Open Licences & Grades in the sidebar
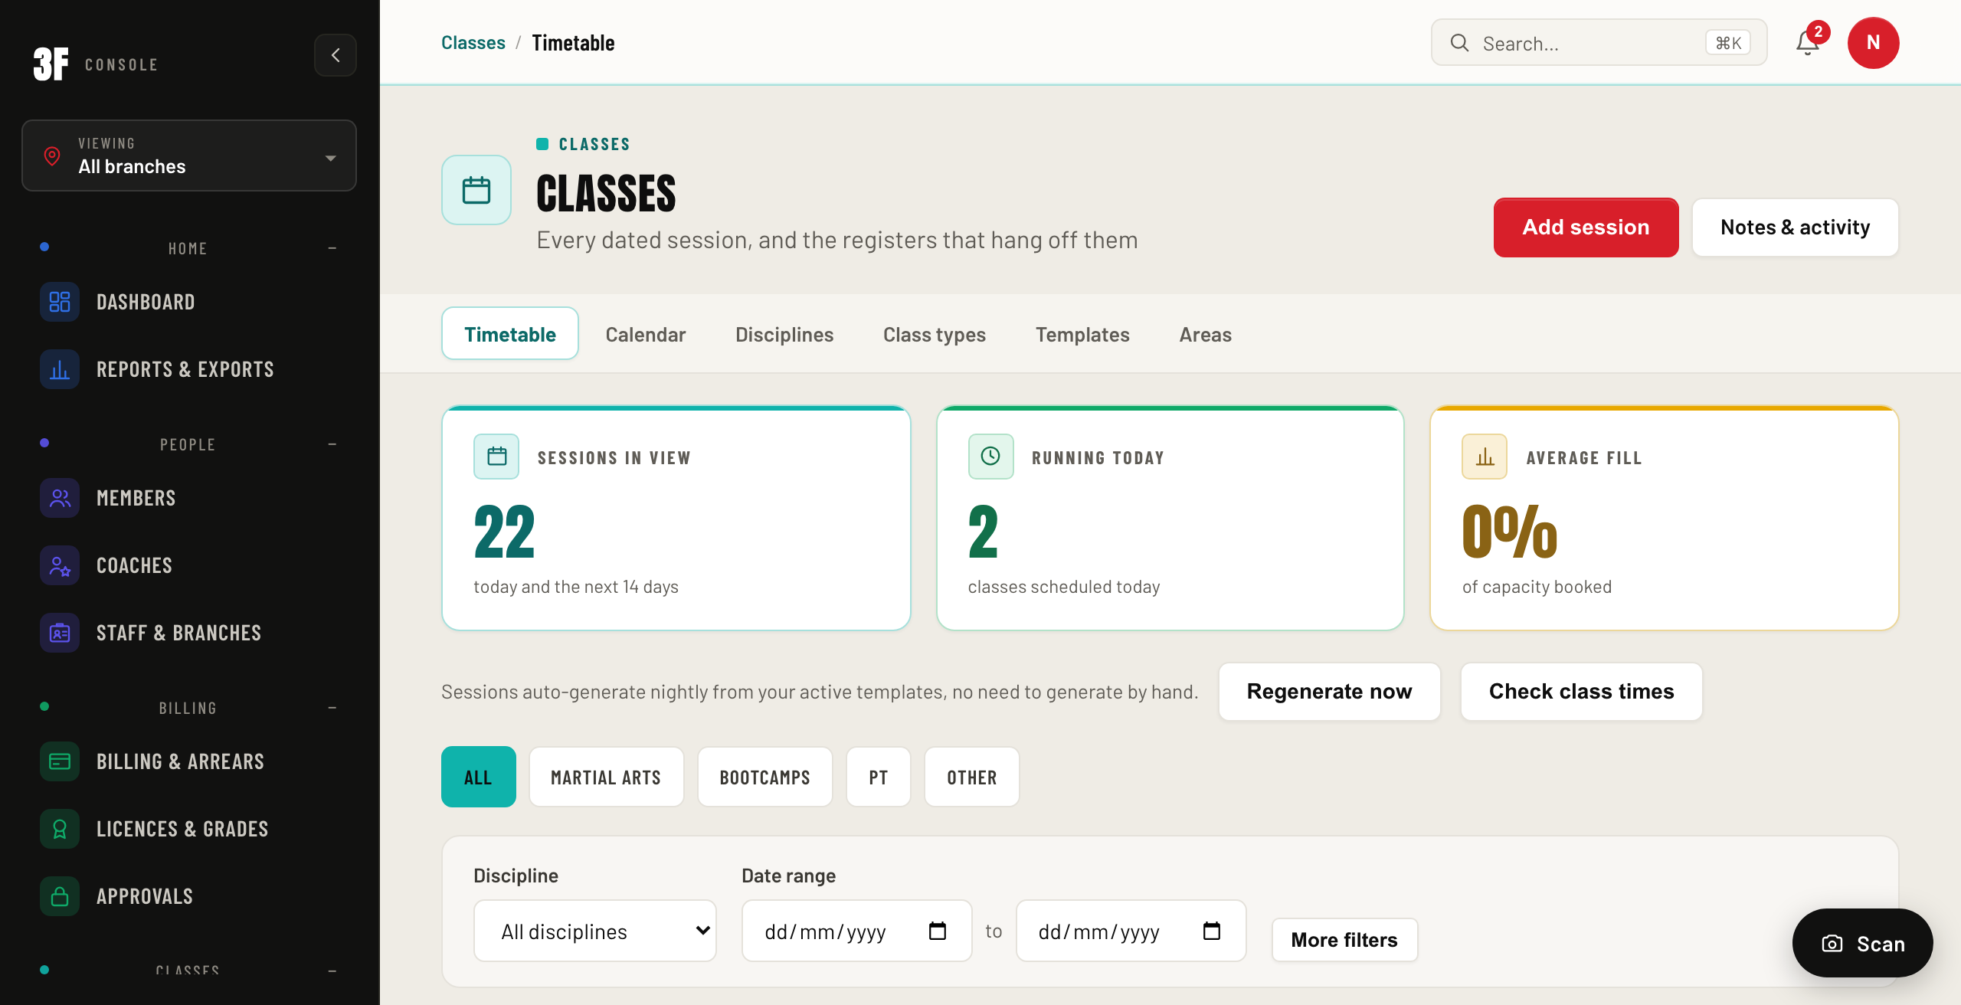 [189, 829]
